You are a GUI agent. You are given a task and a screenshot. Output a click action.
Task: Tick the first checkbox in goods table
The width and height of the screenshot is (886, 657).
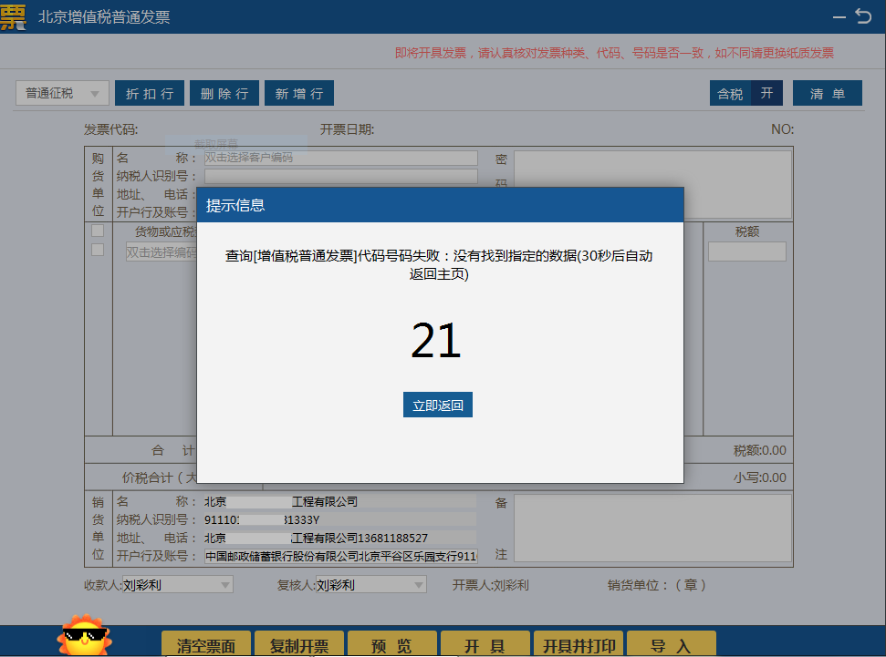(x=98, y=231)
